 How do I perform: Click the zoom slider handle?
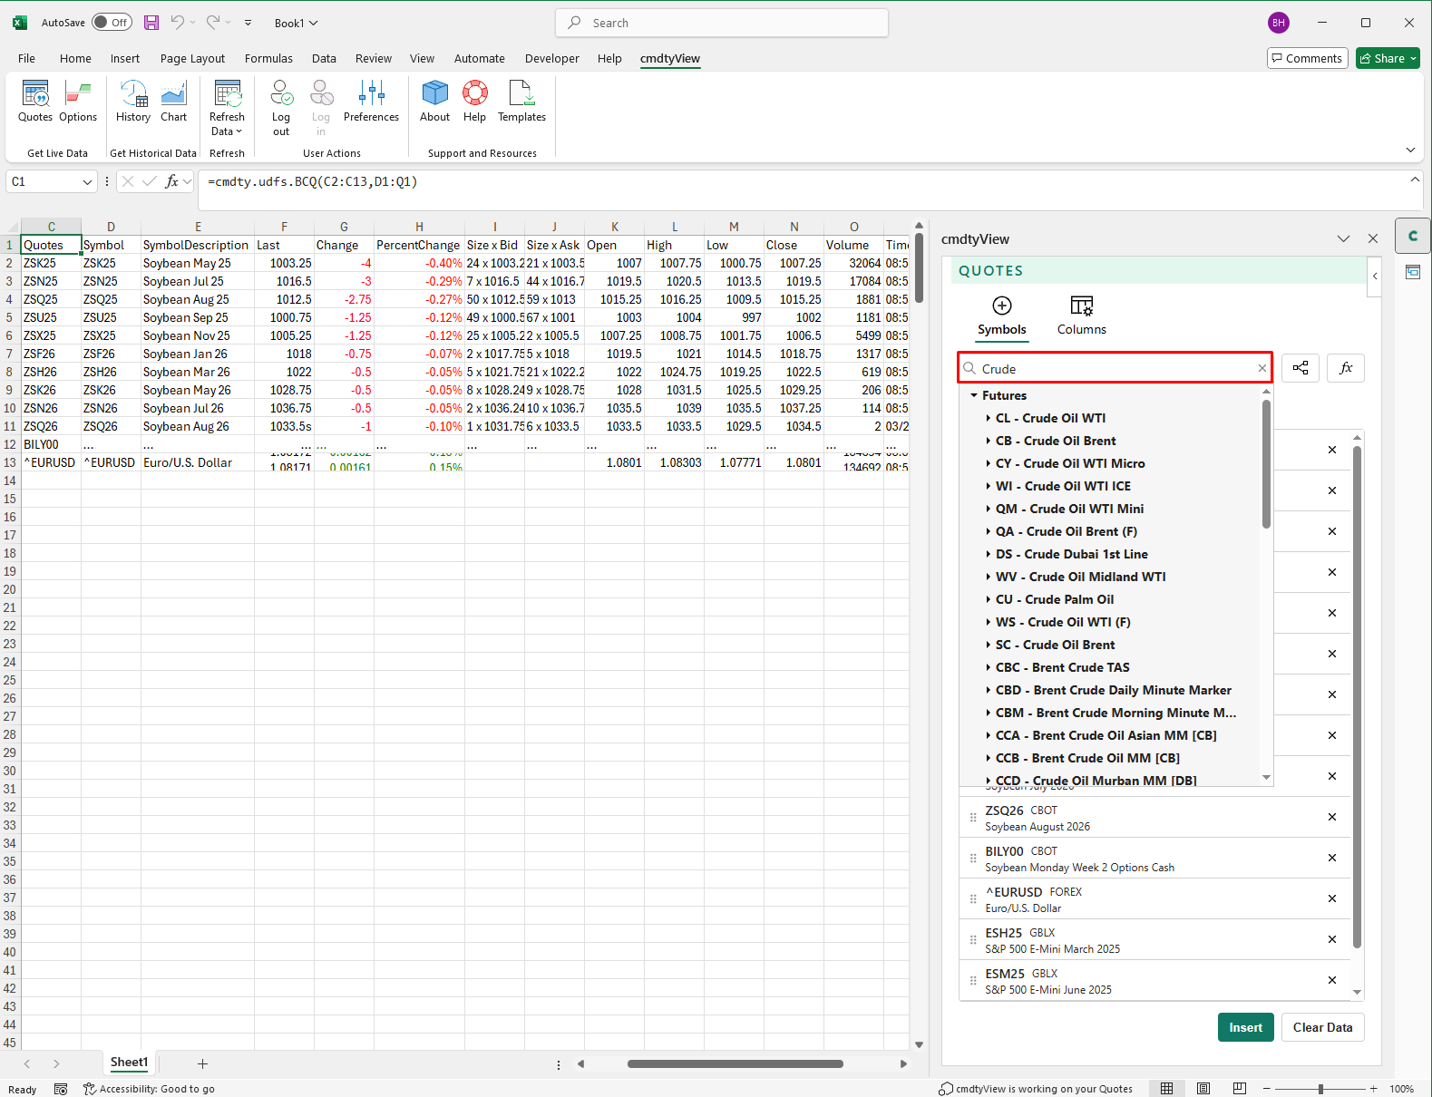[x=1320, y=1088]
